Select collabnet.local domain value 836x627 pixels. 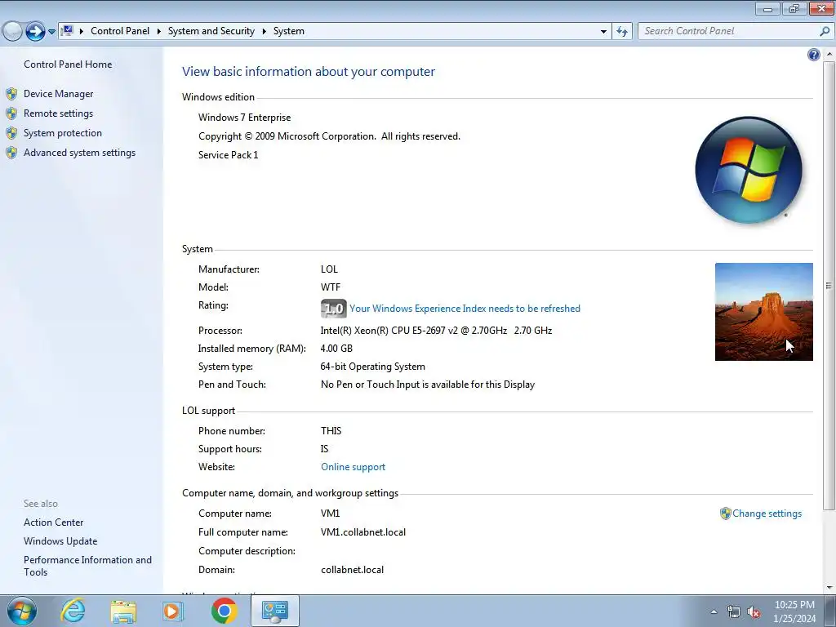(353, 569)
